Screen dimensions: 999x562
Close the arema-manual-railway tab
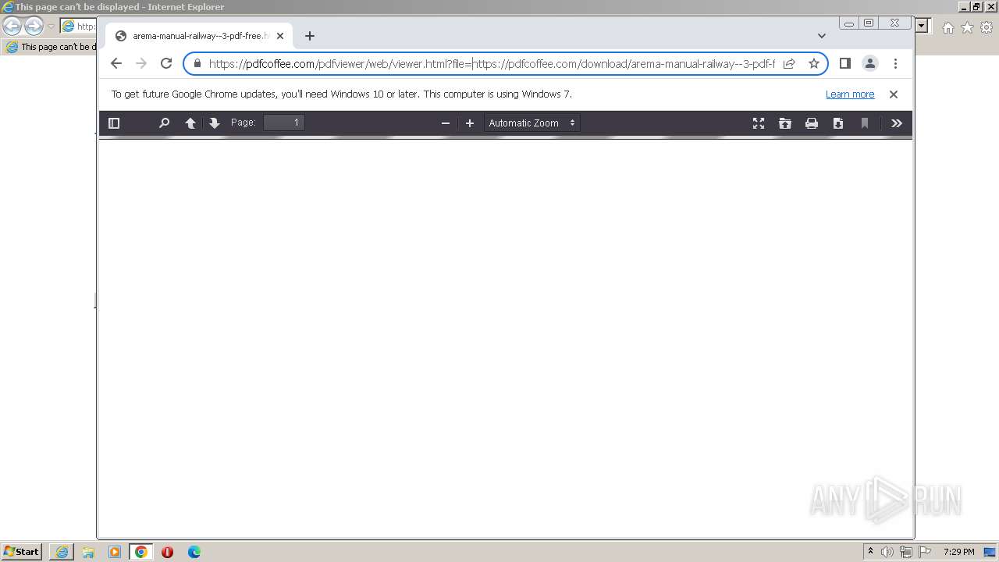pos(280,36)
